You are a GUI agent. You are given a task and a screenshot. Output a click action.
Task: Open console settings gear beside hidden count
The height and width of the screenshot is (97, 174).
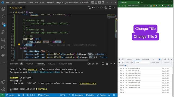pos(172,63)
